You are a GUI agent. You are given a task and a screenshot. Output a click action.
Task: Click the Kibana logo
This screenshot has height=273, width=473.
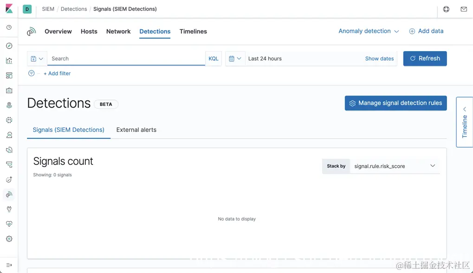tap(9, 9)
